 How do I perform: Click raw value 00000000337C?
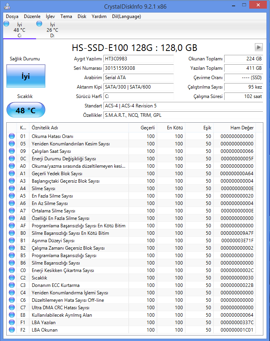tap(237, 323)
